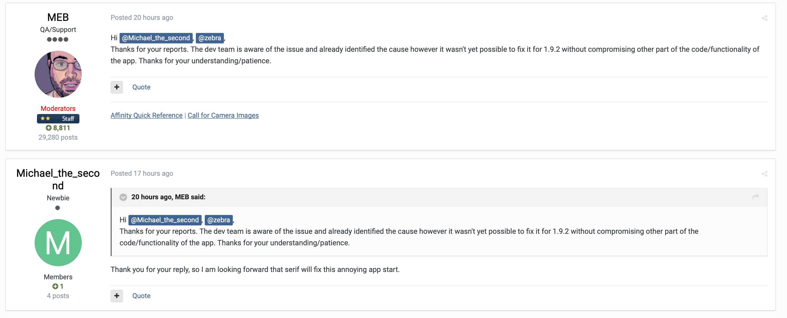
Task: Click MEB's reputation plus icon showing 8,811
Action: 48,128
